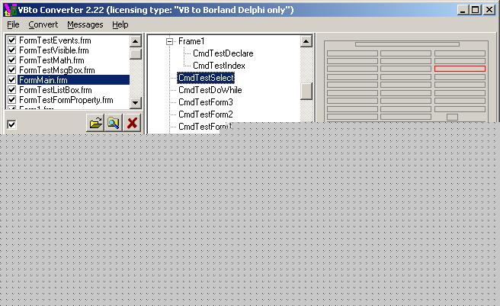500x306 pixels.
Task: Uncheck the FormTestVisible.frm checkbox
Action: (x=11, y=50)
